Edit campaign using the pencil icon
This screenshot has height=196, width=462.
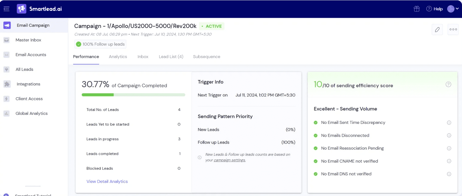437,29
